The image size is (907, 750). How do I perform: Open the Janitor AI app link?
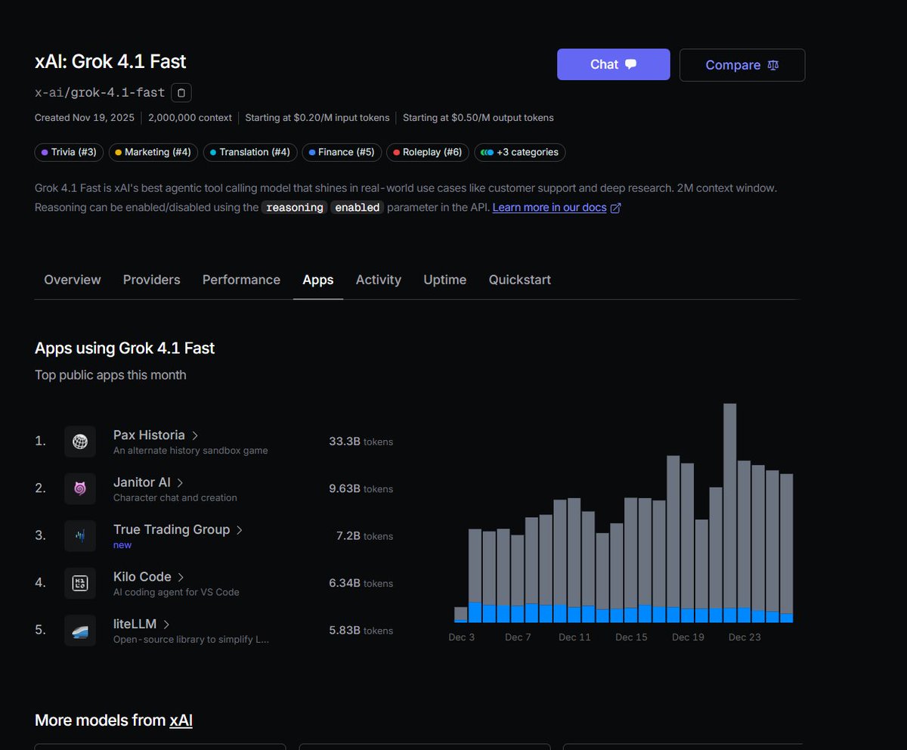click(148, 482)
